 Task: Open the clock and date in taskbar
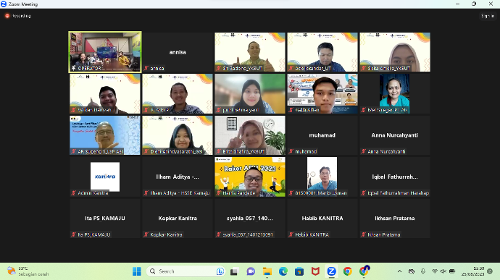tap(472, 271)
